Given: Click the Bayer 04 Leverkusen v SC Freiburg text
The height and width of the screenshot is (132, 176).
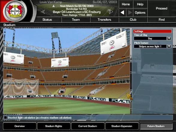Looking at the screenshot, I should click(x=77, y=12).
